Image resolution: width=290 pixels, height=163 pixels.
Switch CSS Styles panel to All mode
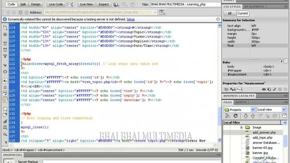[230, 13]
